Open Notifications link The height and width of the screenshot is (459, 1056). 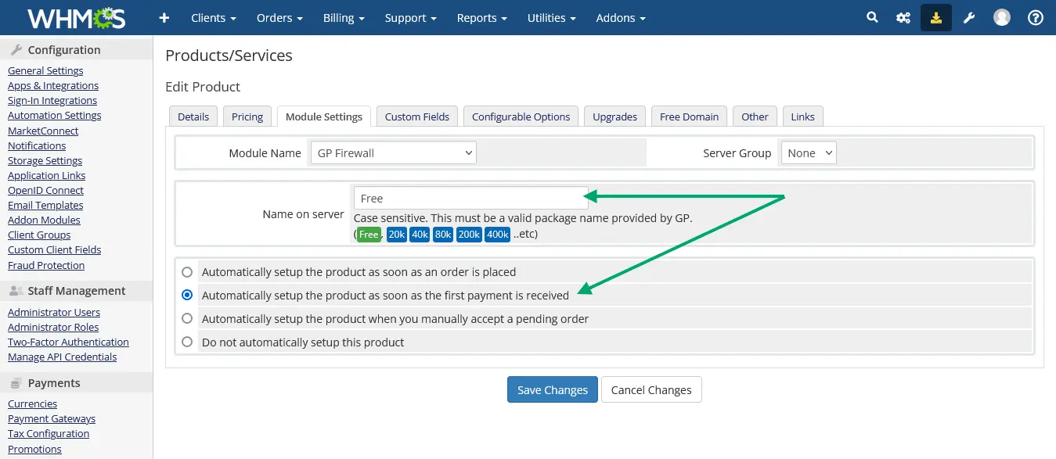37,145
